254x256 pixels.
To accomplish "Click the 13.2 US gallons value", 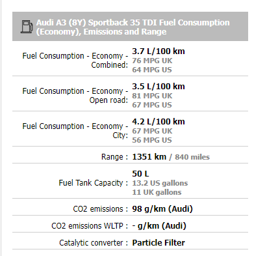I will (160, 183).
